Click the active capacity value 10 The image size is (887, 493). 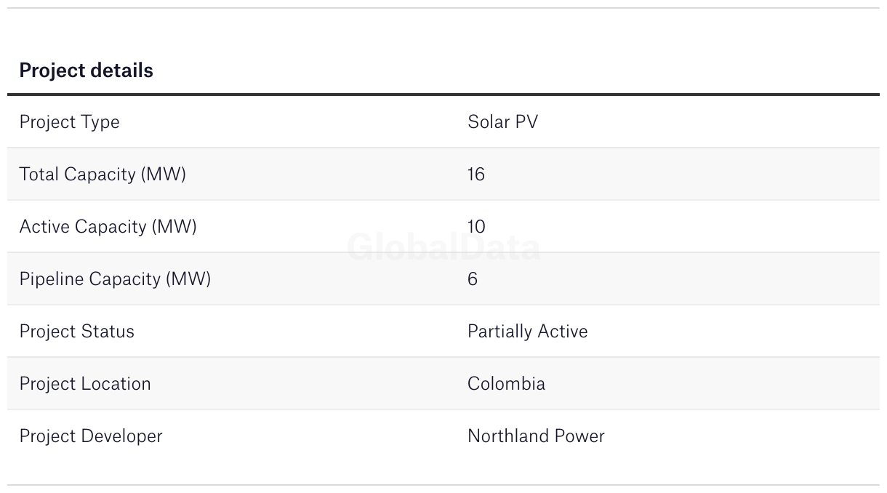click(476, 226)
